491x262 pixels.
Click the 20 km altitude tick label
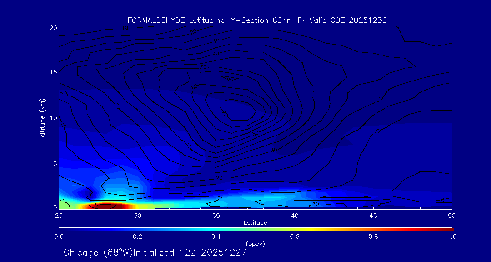click(52, 28)
